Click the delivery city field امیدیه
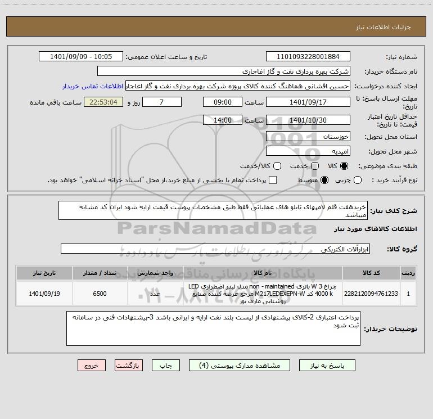 click(308, 151)
